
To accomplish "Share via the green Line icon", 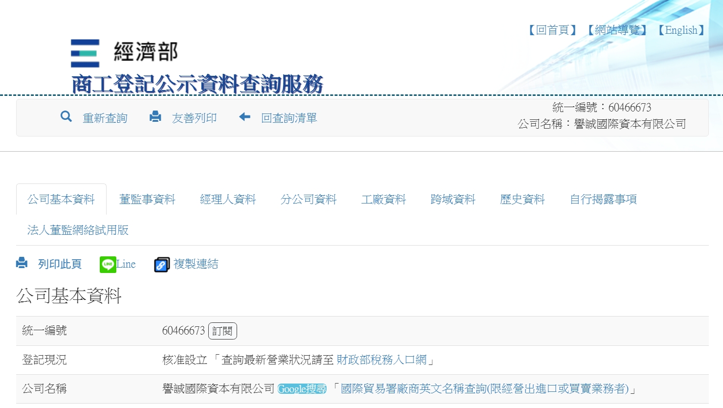I will click(108, 264).
